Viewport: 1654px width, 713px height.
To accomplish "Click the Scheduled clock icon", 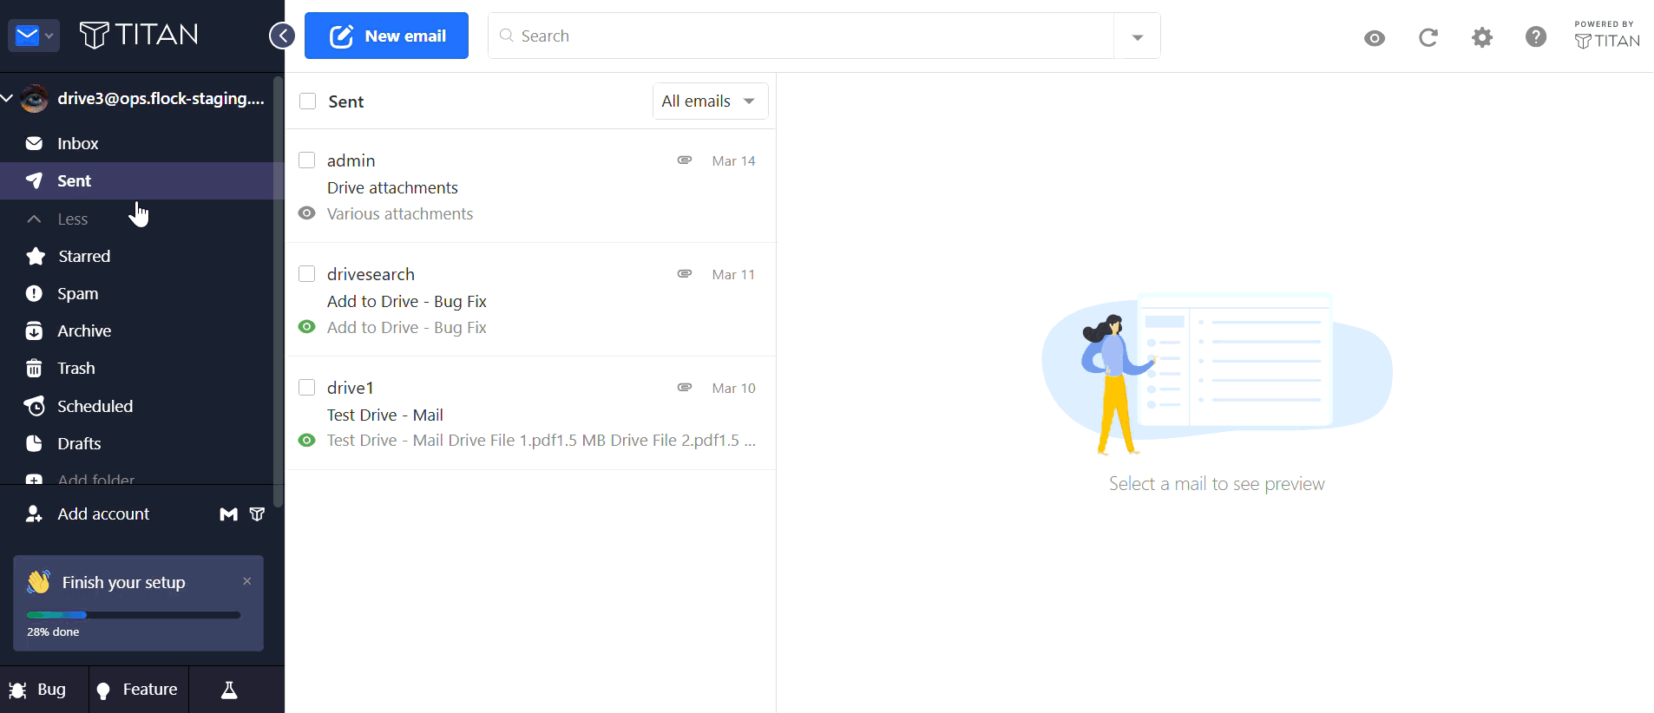I will (35, 406).
